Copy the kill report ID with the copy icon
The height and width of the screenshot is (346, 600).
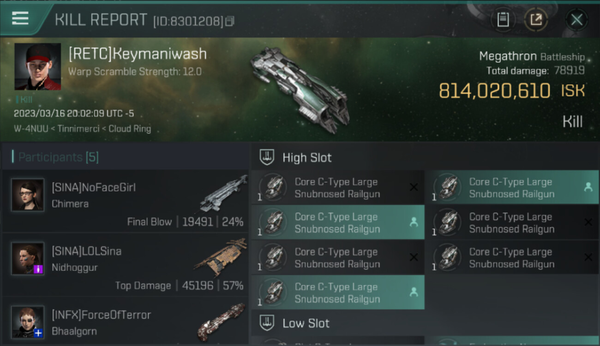pyautogui.click(x=229, y=21)
